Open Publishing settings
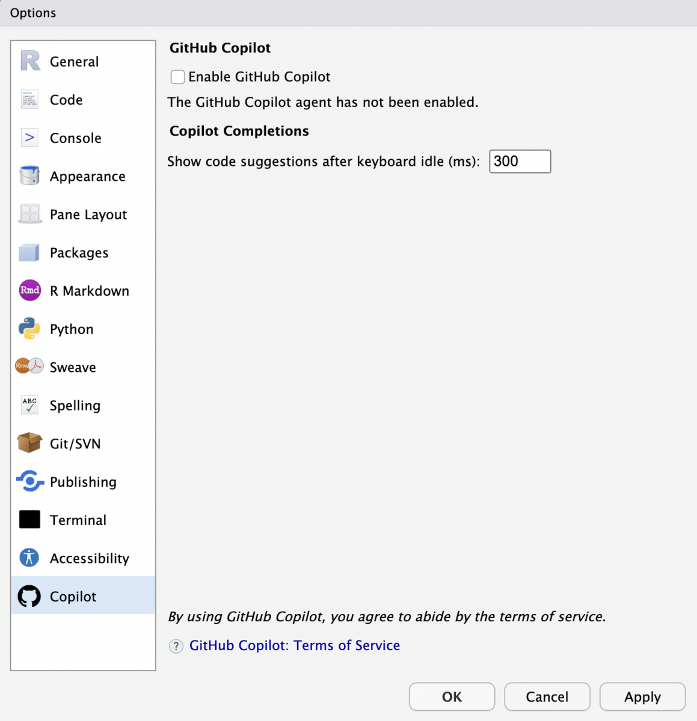 (x=83, y=482)
